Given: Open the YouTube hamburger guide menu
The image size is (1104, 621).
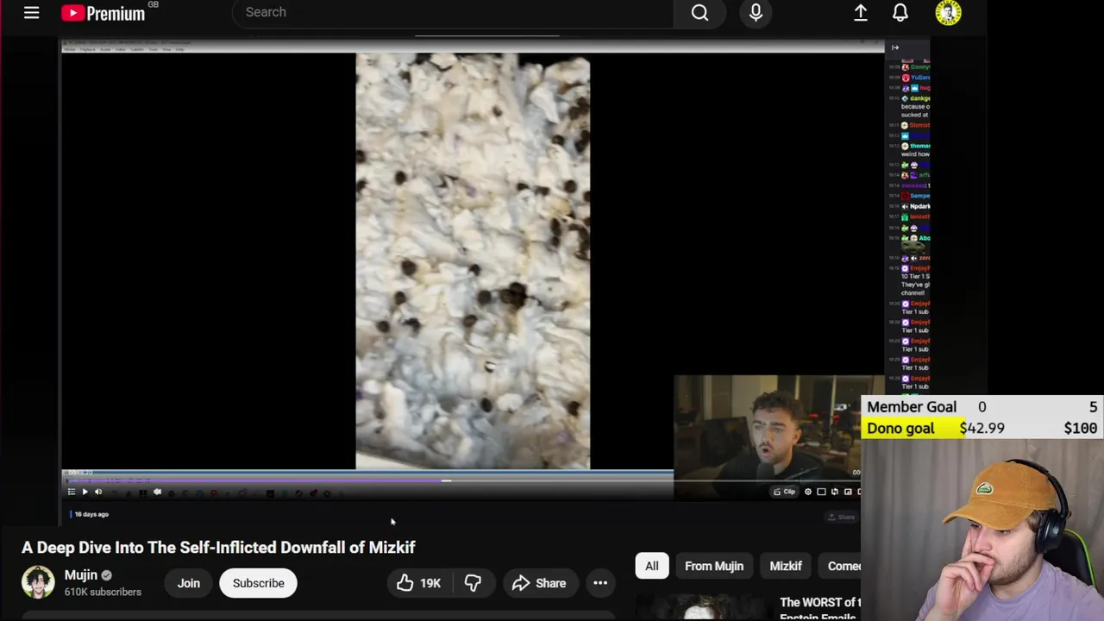Looking at the screenshot, I should coord(31,13).
